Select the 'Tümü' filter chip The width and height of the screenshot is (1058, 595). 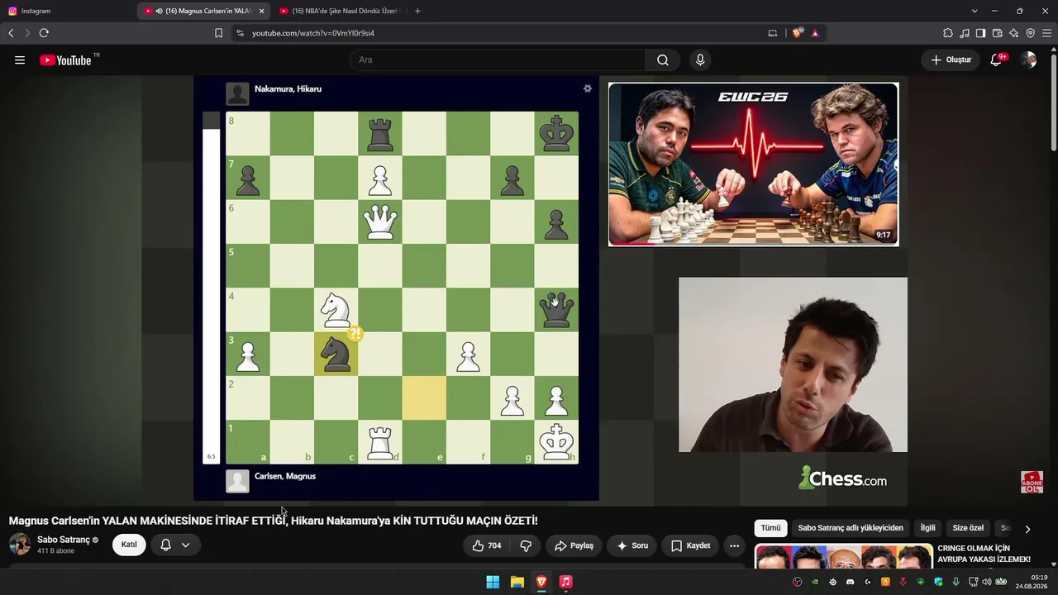(770, 528)
